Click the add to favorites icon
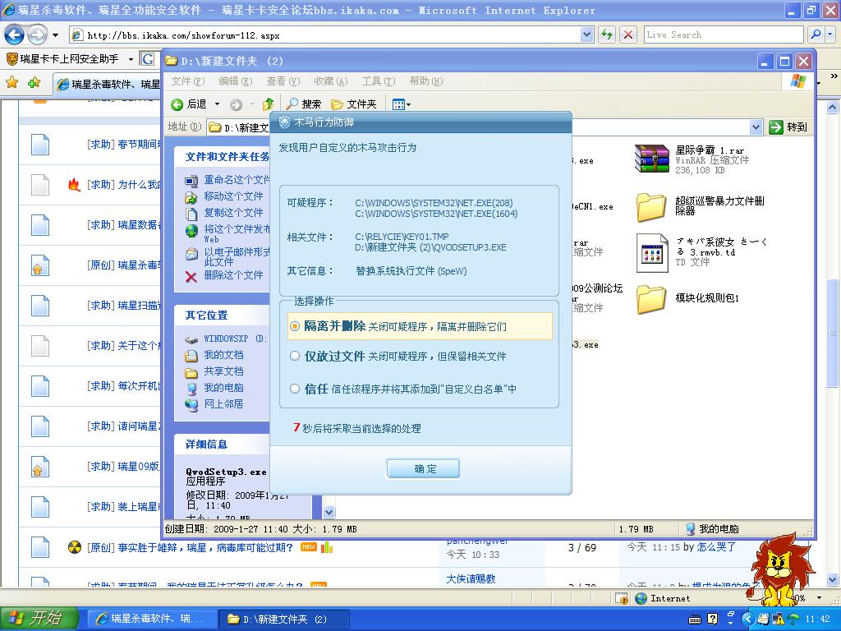 click(34, 82)
